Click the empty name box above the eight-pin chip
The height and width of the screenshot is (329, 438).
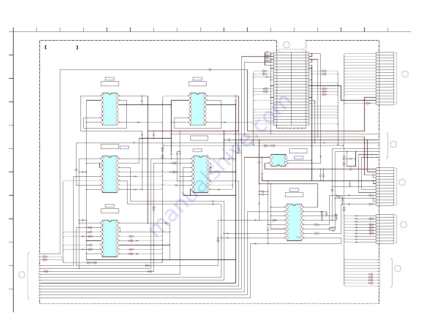pos(298,151)
